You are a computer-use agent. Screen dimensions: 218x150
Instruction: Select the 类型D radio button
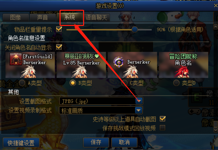[x=176, y=83]
